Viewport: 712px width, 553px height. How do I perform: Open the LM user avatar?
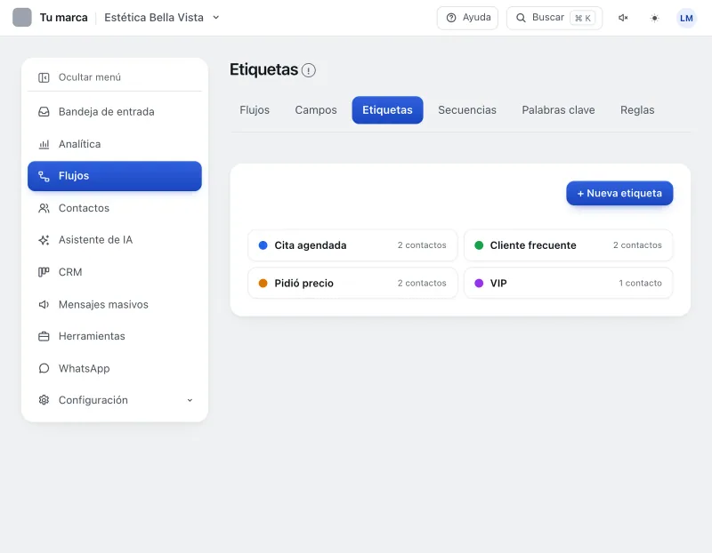pyautogui.click(x=686, y=18)
